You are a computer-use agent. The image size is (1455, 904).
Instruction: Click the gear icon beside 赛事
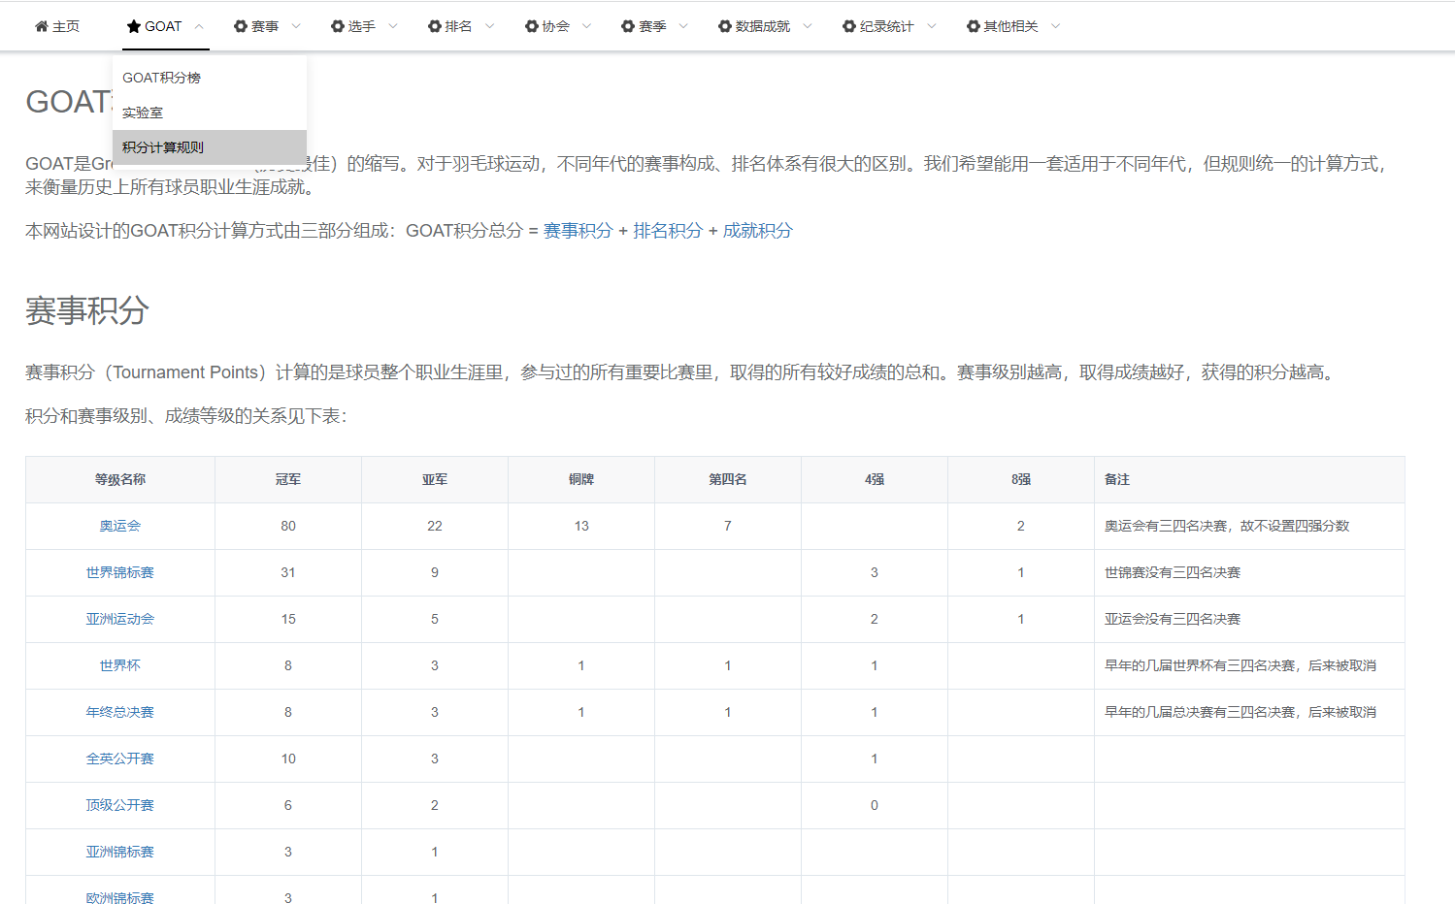(241, 26)
